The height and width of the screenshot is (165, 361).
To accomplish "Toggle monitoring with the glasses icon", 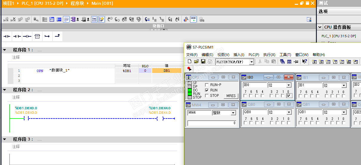I will click(193, 19).
